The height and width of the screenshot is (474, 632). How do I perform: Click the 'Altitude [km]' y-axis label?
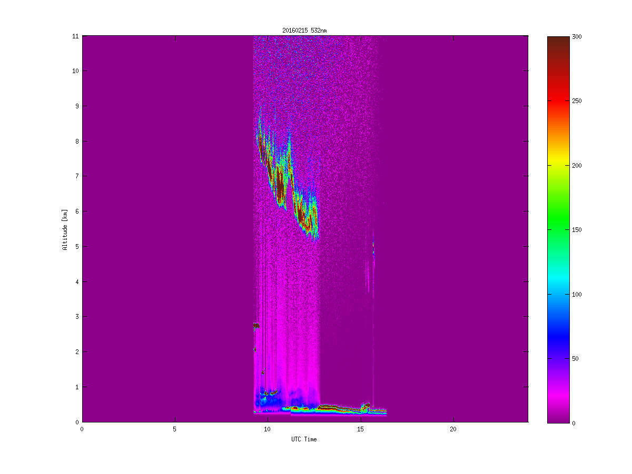[x=65, y=229]
